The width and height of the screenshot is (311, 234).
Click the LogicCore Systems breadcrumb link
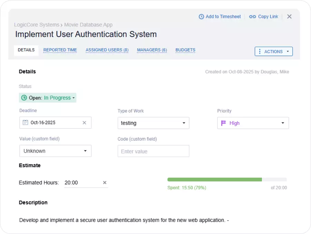click(x=37, y=25)
